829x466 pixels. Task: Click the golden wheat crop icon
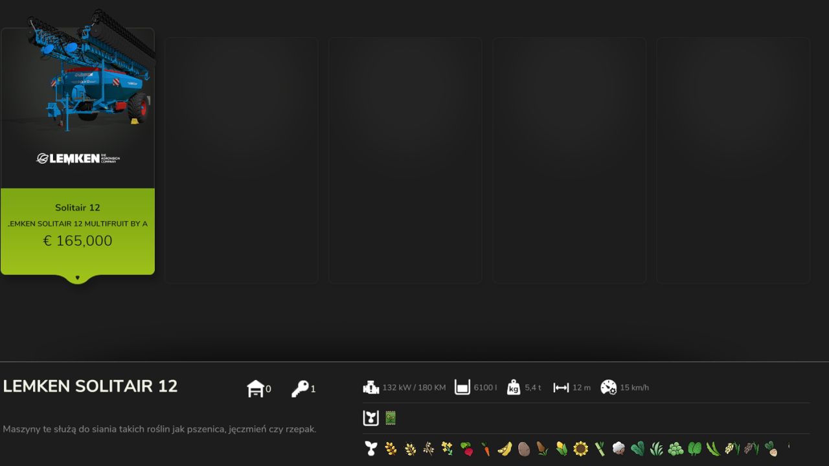391,448
